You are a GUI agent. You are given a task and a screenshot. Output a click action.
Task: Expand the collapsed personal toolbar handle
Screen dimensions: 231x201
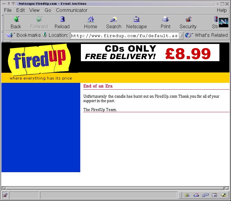click(x=7, y=41)
